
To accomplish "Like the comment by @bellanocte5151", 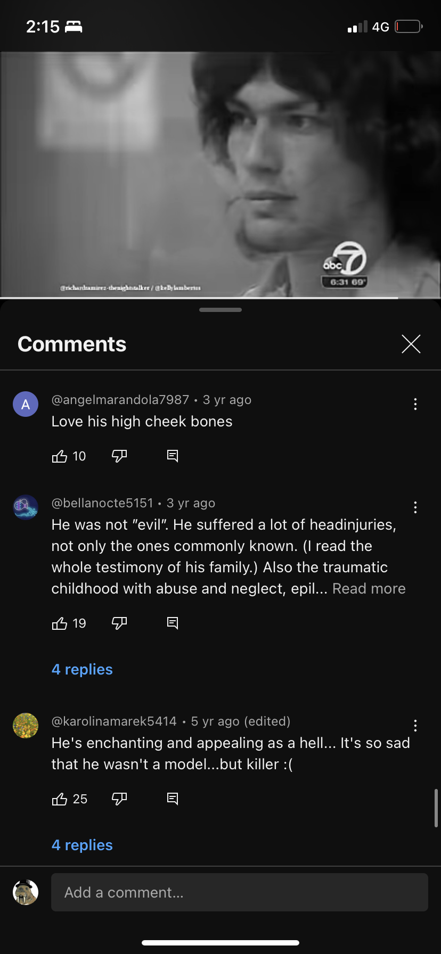I will coord(60,623).
